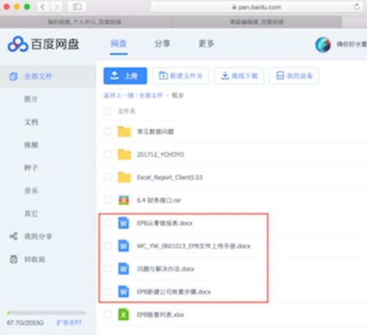This screenshot has width=367, height=335.
Task: Open the 更多 top navigation tab
Action: click(206, 43)
